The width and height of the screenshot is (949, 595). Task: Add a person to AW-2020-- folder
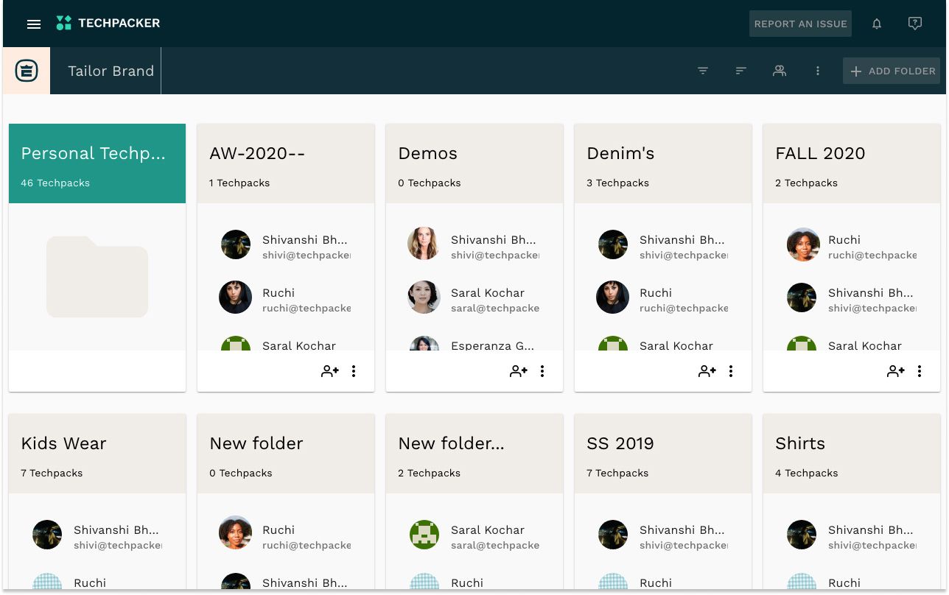[x=330, y=371]
